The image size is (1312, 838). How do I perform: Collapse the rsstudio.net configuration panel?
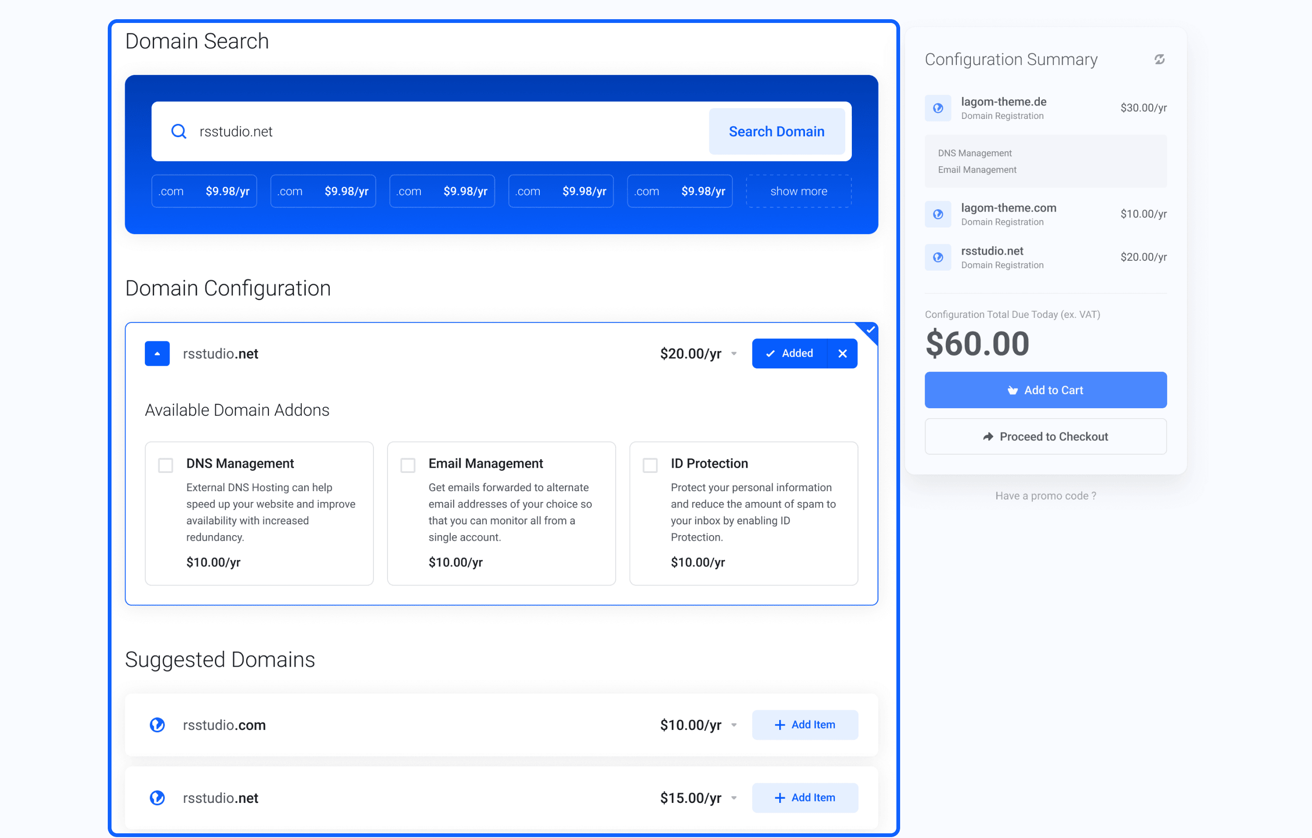(x=157, y=353)
